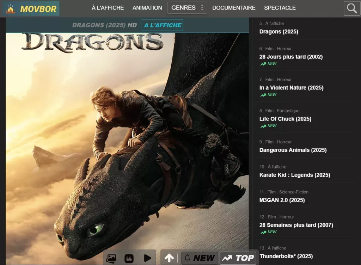This screenshot has width=361, height=265.
Task: Click the MOVBOR castle logo icon
Action: click(11, 9)
